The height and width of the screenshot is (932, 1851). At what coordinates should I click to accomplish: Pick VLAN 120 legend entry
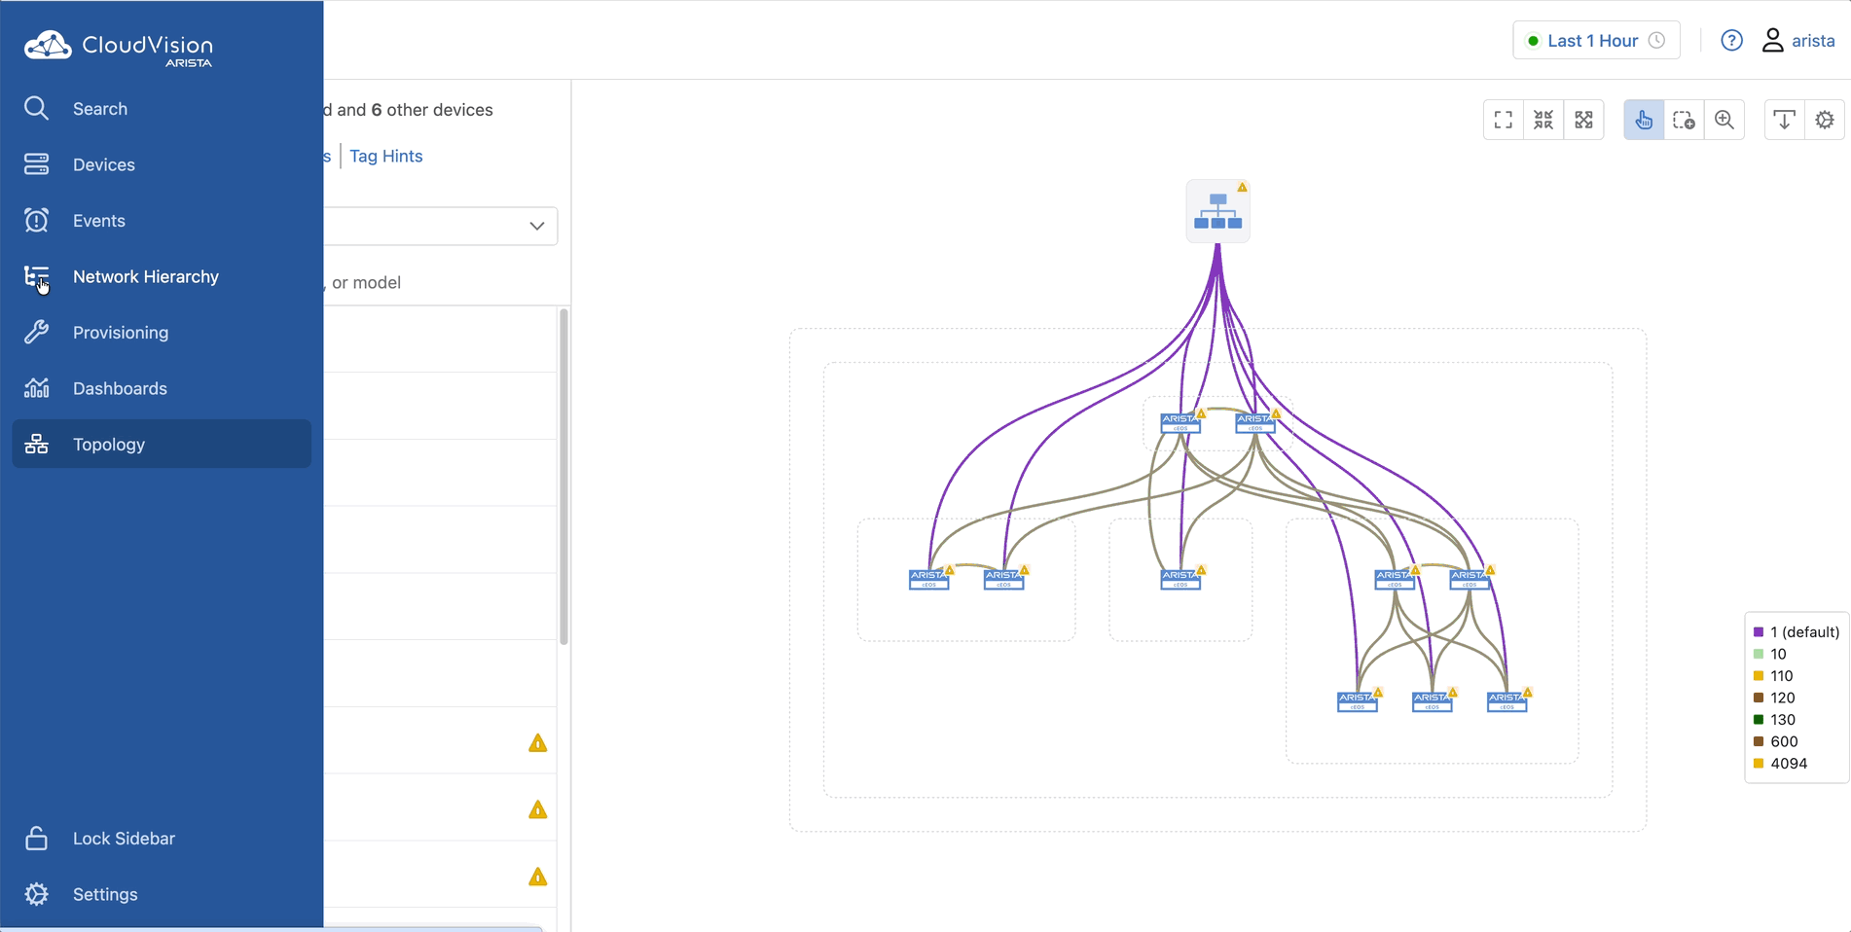pyautogui.click(x=1774, y=698)
